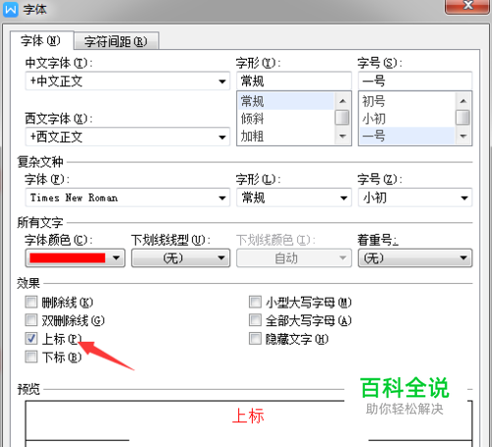Click the 字形 list scrollbar thumb
This screenshot has height=447, width=492.
[342, 118]
